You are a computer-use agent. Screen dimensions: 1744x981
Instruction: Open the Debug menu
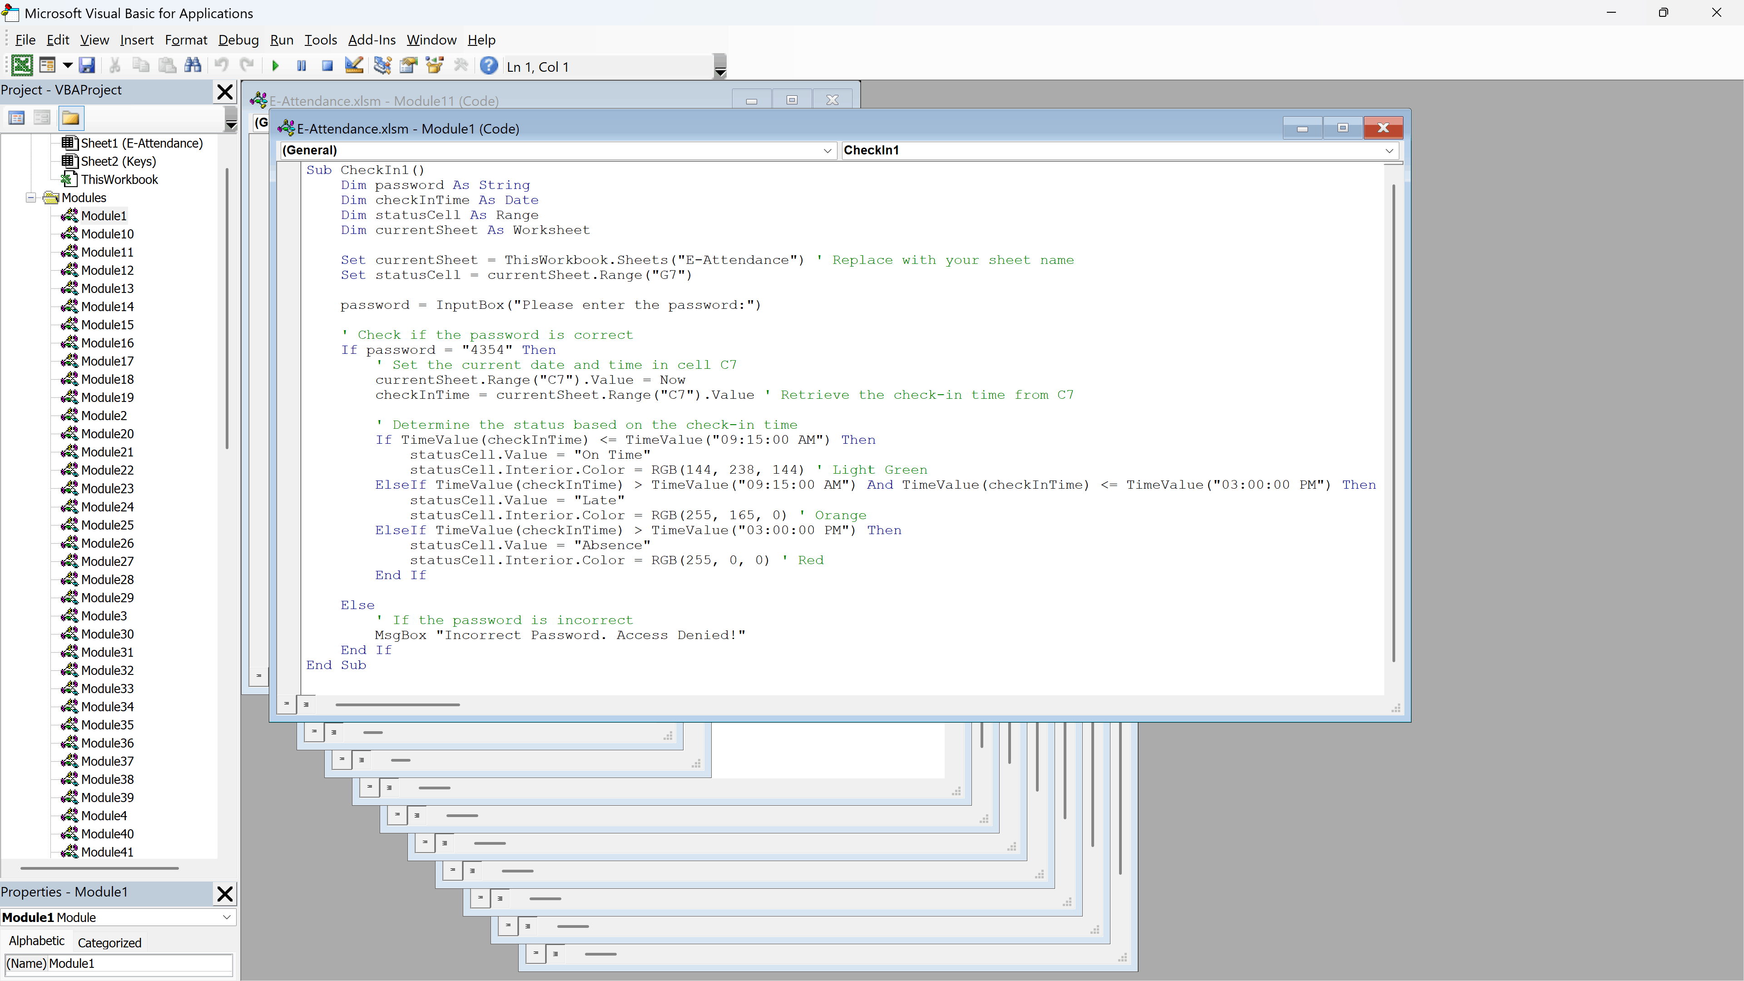238,40
